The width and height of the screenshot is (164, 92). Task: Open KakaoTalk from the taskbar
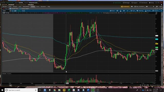[64, 90]
